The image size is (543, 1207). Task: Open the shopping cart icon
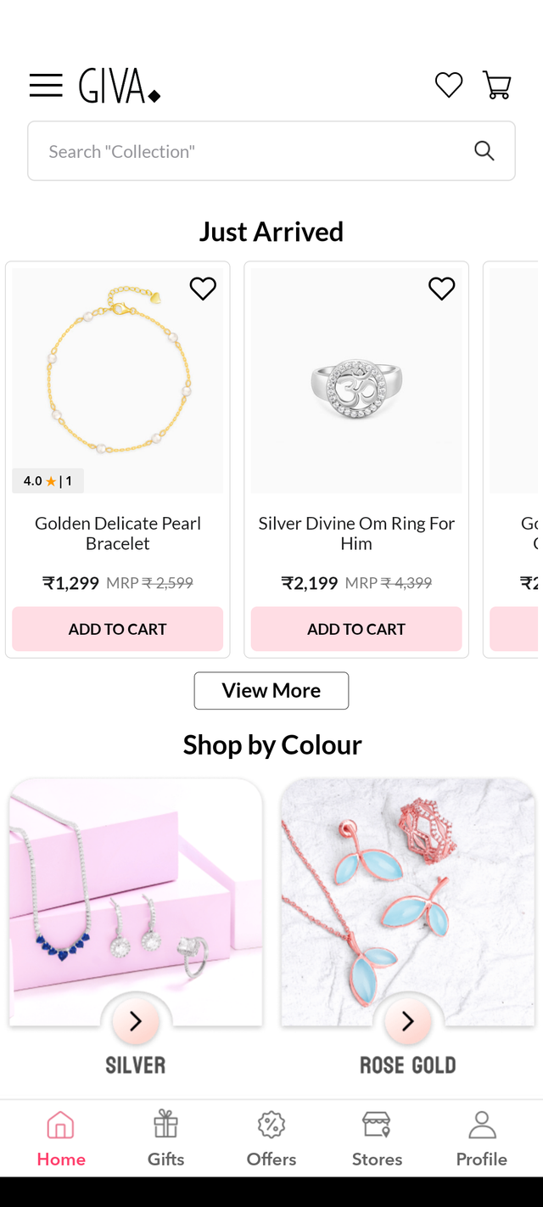(x=496, y=85)
